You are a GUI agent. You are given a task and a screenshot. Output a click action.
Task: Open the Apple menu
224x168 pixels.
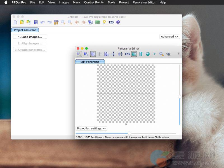click(x=6, y=2)
